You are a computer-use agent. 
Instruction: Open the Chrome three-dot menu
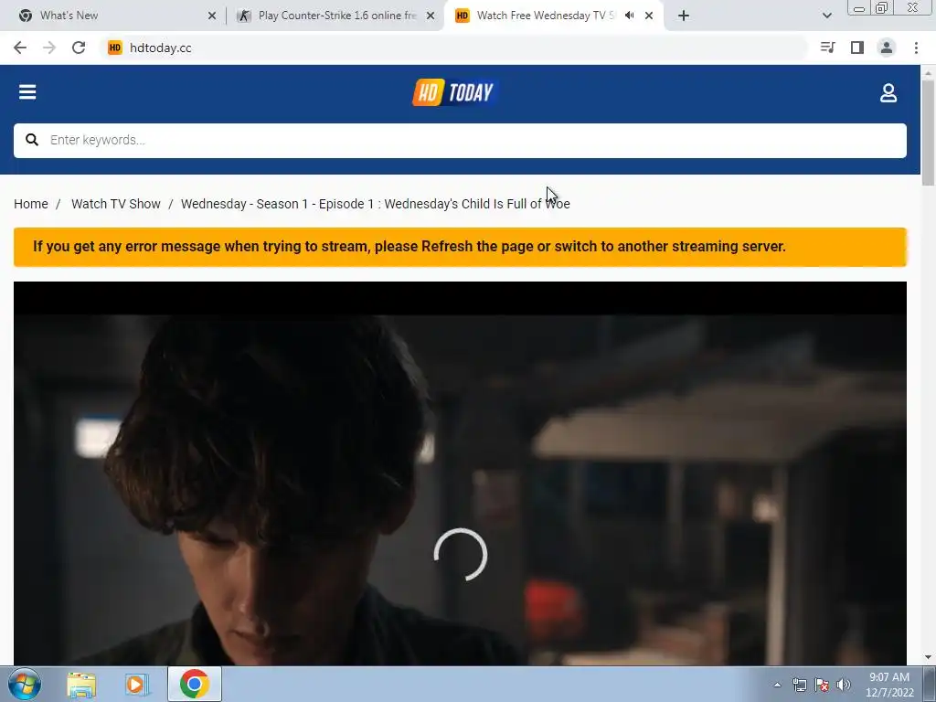click(x=916, y=48)
